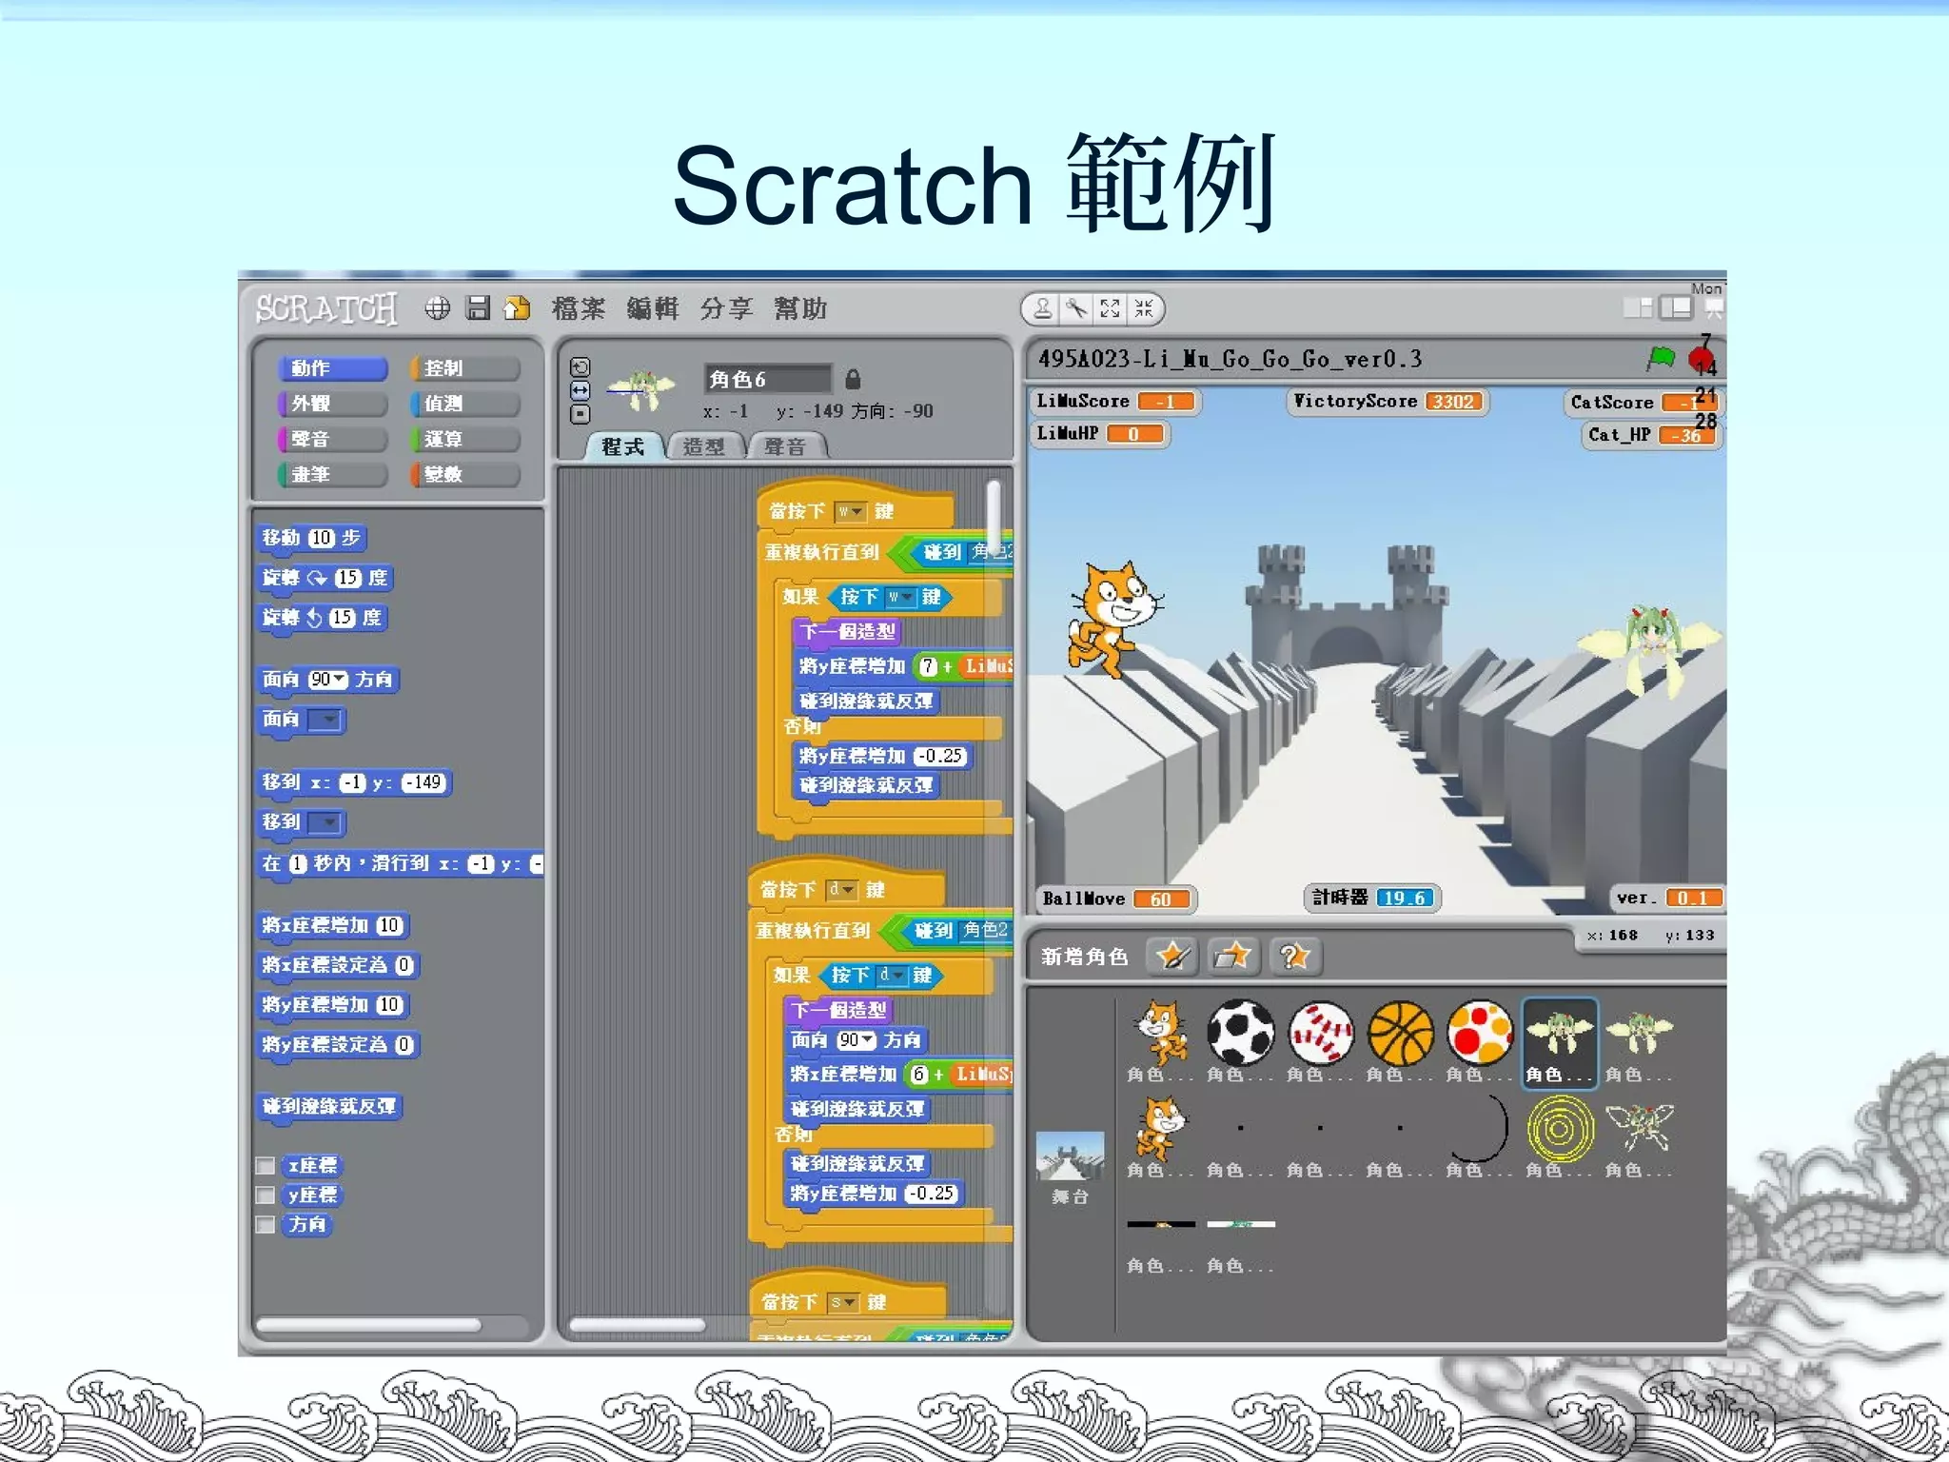The image size is (1949, 1462).
Task: Click the 移動 10 步 block
Action: coord(311,539)
